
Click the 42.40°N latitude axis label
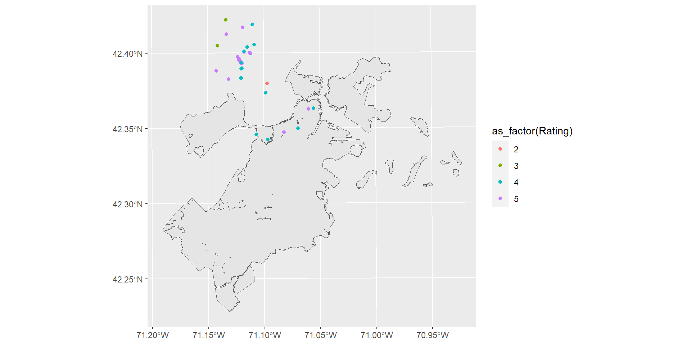point(127,54)
